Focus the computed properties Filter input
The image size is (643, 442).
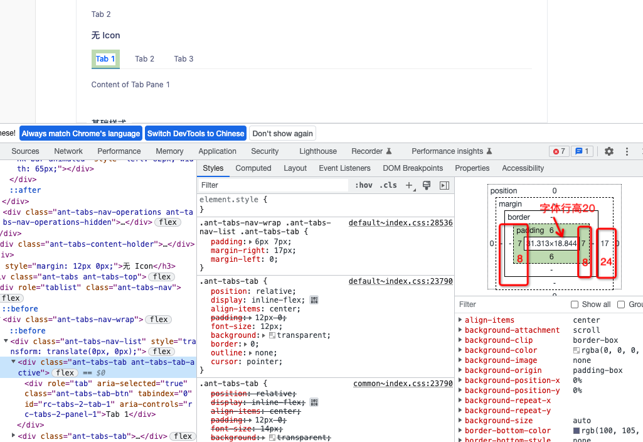(x=511, y=305)
